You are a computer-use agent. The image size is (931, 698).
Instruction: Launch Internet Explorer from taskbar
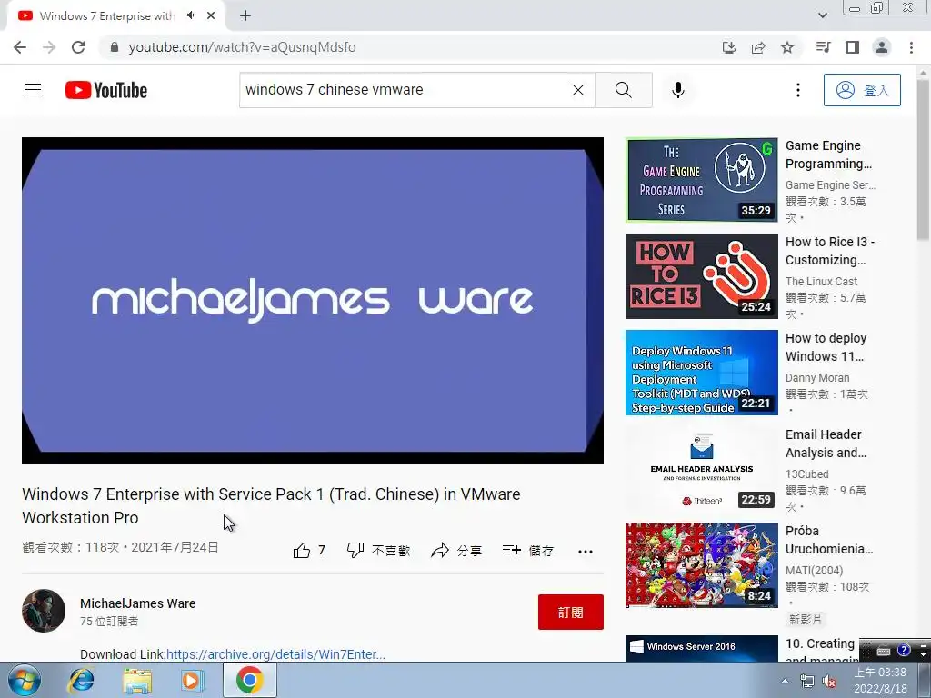pos(81,680)
